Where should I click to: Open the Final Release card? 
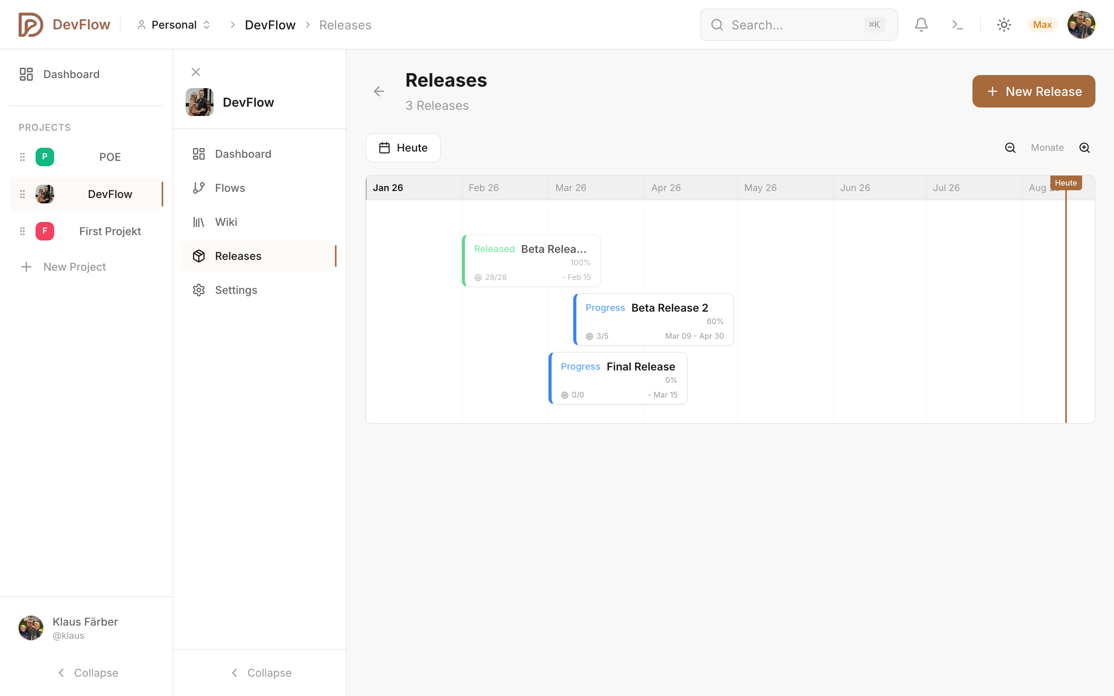(x=618, y=379)
